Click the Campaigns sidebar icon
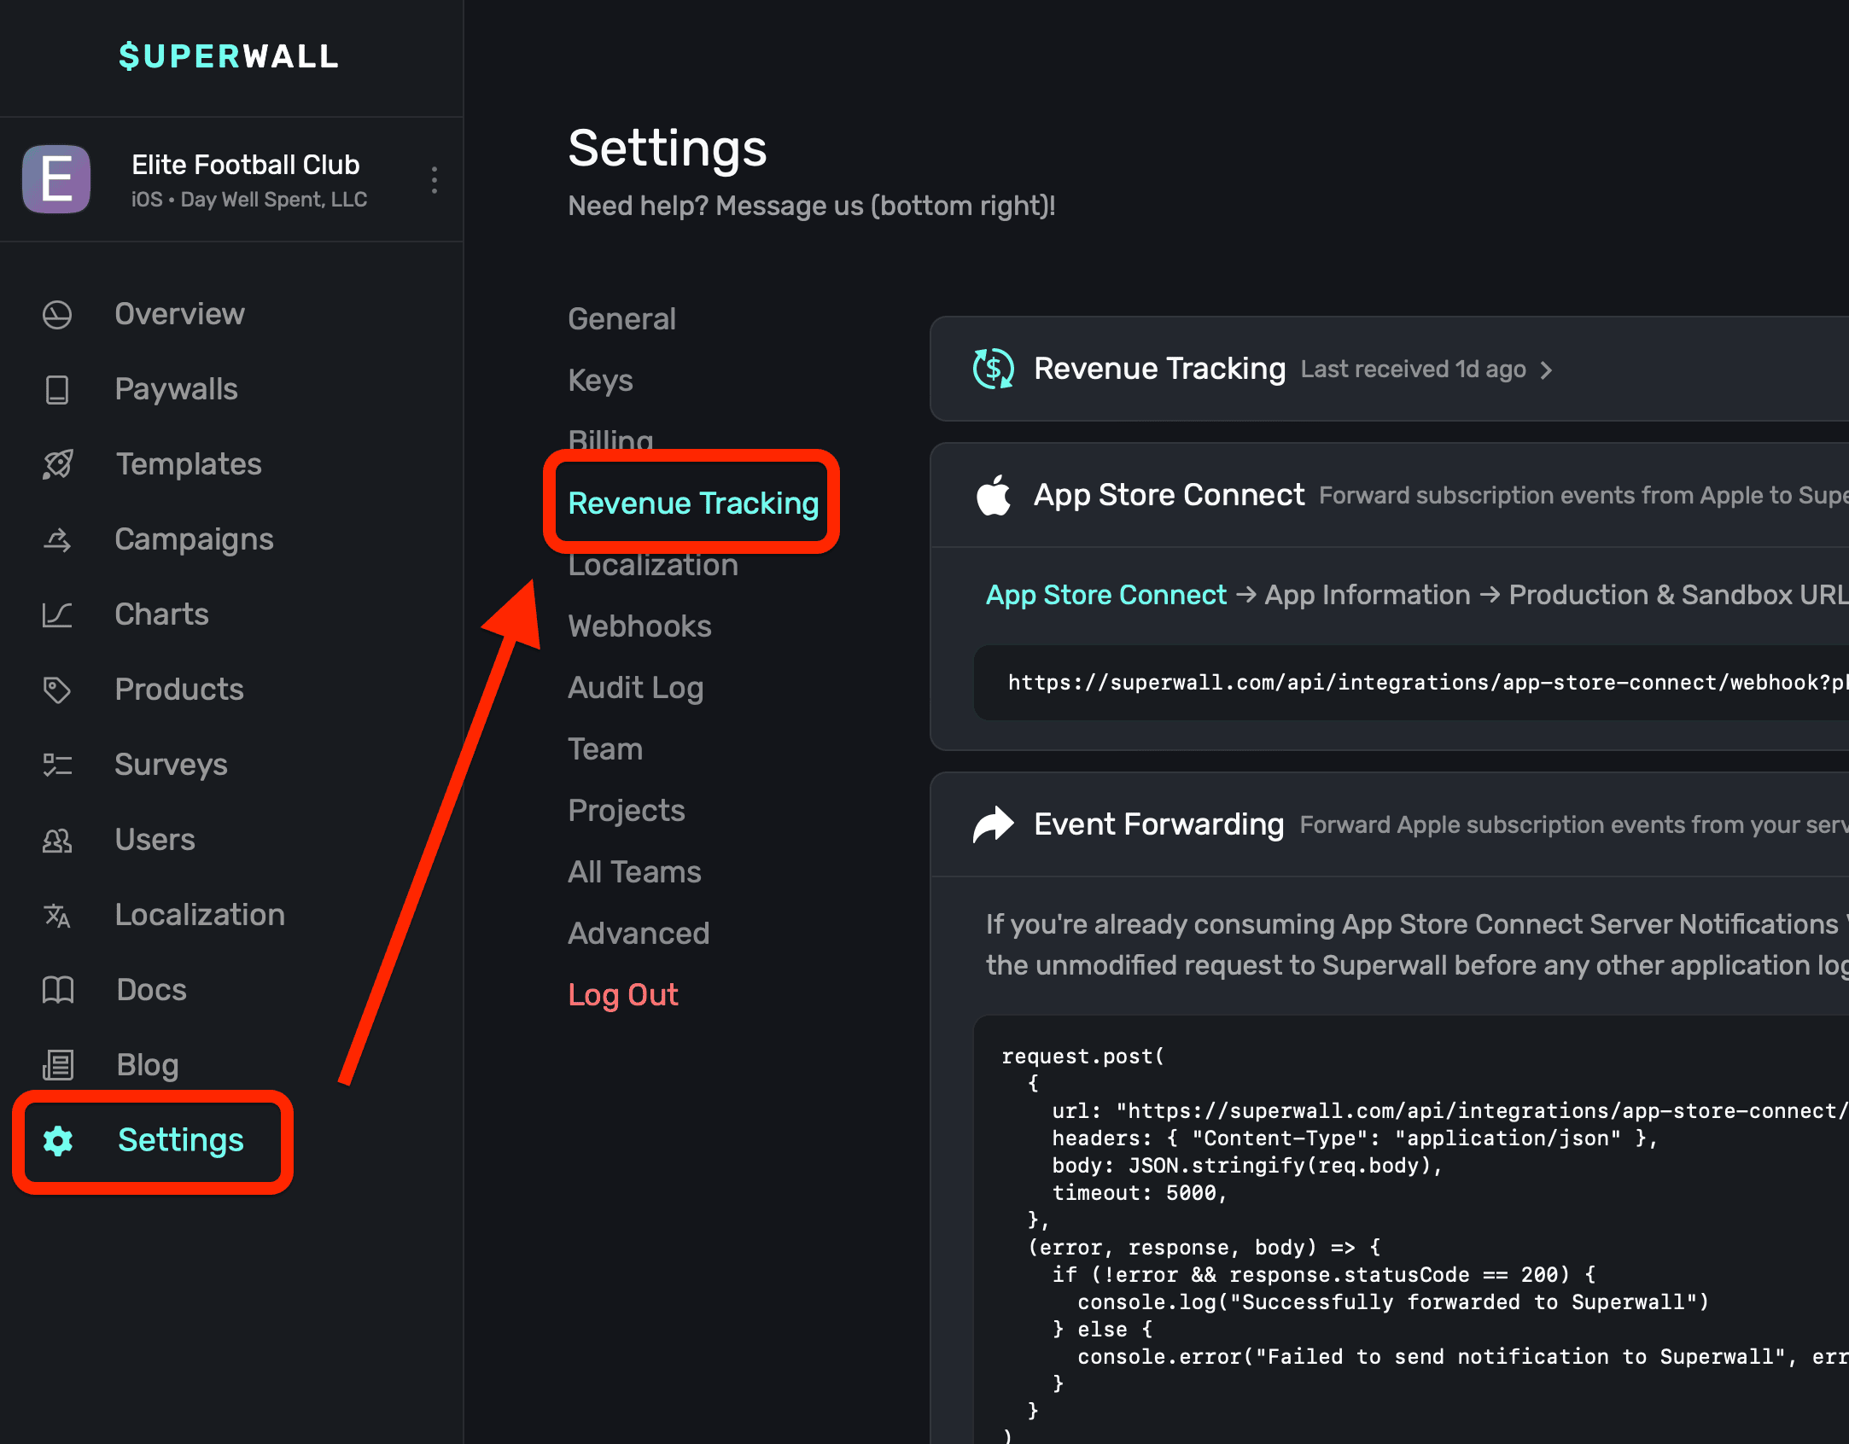The image size is (1849, 1444). click(57, 539)
